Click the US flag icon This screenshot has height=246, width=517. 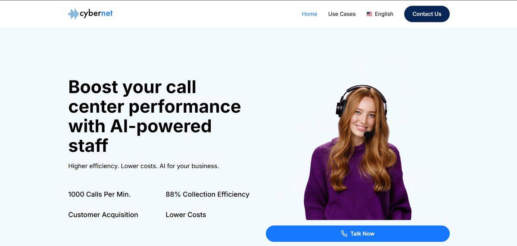point(369,14)
